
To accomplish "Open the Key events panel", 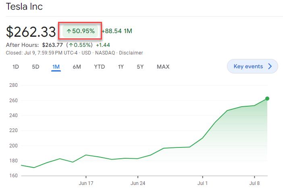I will 252,66.
